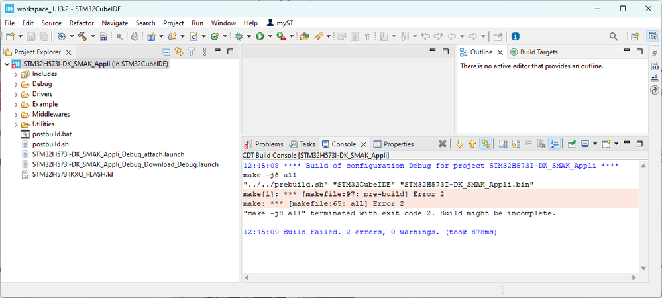Jump to next error in console toolbar
662x298 pixels.
[x=459, y=144]
